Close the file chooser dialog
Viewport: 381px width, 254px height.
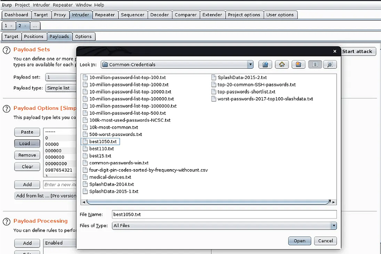click(x=335, y=51)
